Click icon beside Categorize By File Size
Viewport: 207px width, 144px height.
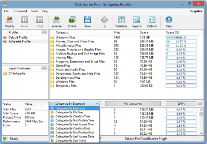tap(52, 112)
